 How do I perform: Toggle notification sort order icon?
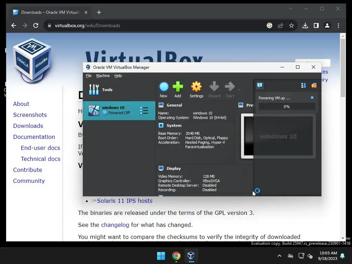[304, 85]
